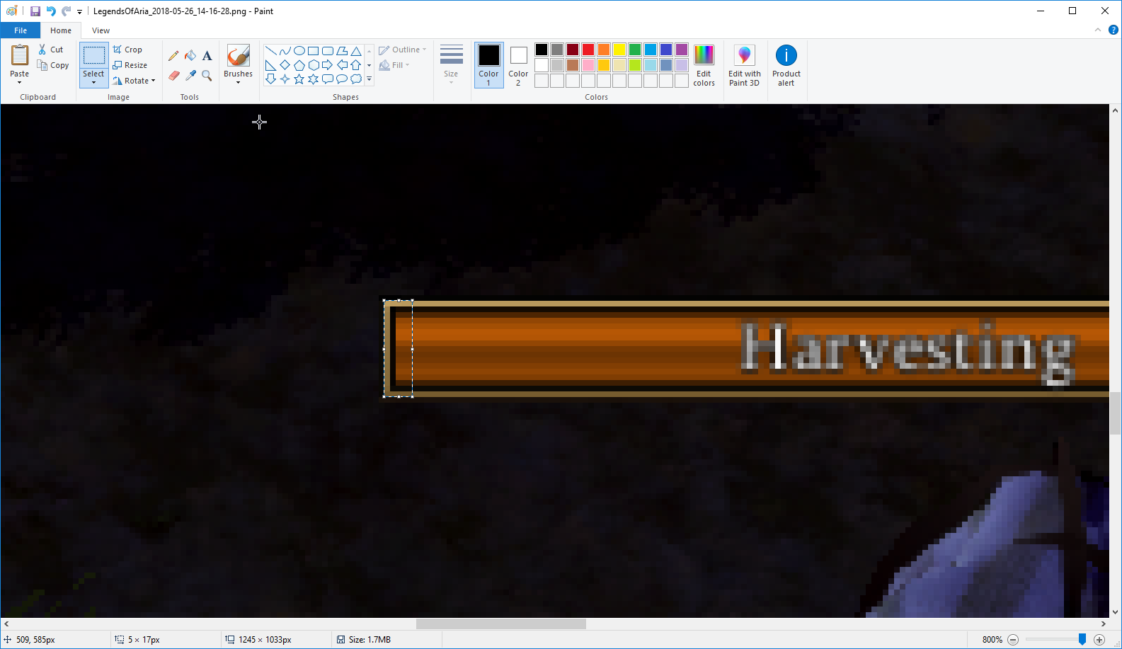
Task: Pick the red color swatch
Action: (588, 50)
